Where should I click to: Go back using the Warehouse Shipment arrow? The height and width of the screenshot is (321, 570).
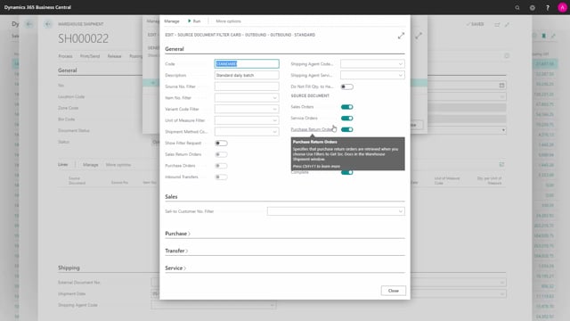[48, 24]
